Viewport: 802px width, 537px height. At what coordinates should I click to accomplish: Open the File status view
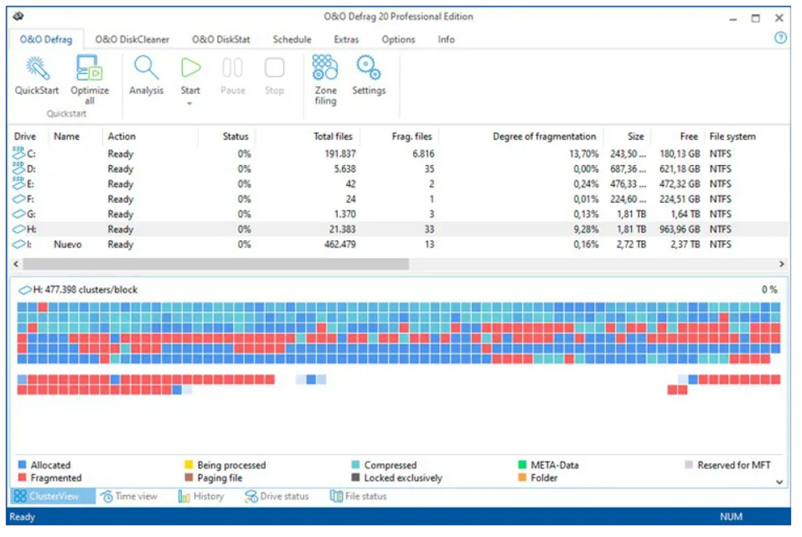(358, 496)
